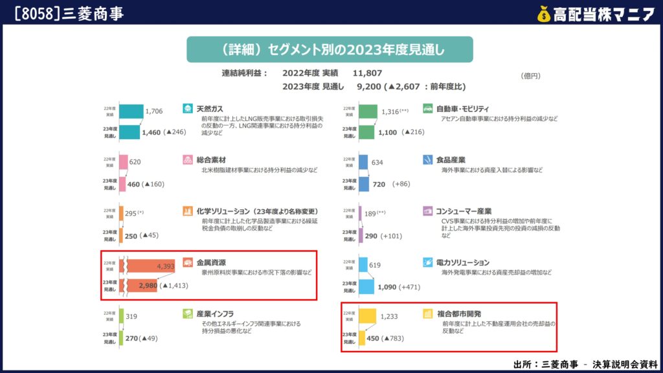Viewport: 663px width, 373px height.
Task: Click the 高配当株マニア site title
Action: pyautogui.click(x=604, y=15)
